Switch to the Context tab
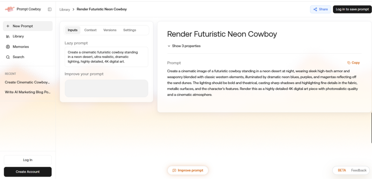 pyautogui.click(x=90, y=30)
